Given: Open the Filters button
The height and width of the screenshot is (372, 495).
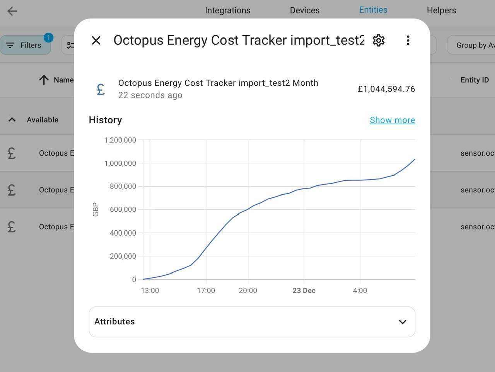Looking at the screenshot, I should (26, 45).
